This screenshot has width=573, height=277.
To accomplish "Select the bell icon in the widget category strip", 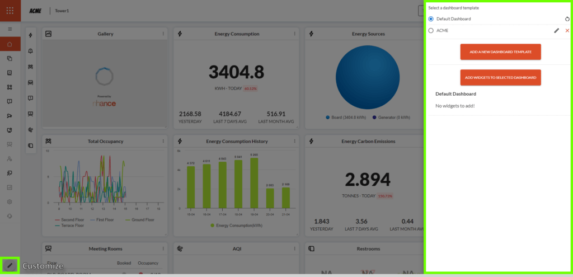I will click(x=30, y=51).
